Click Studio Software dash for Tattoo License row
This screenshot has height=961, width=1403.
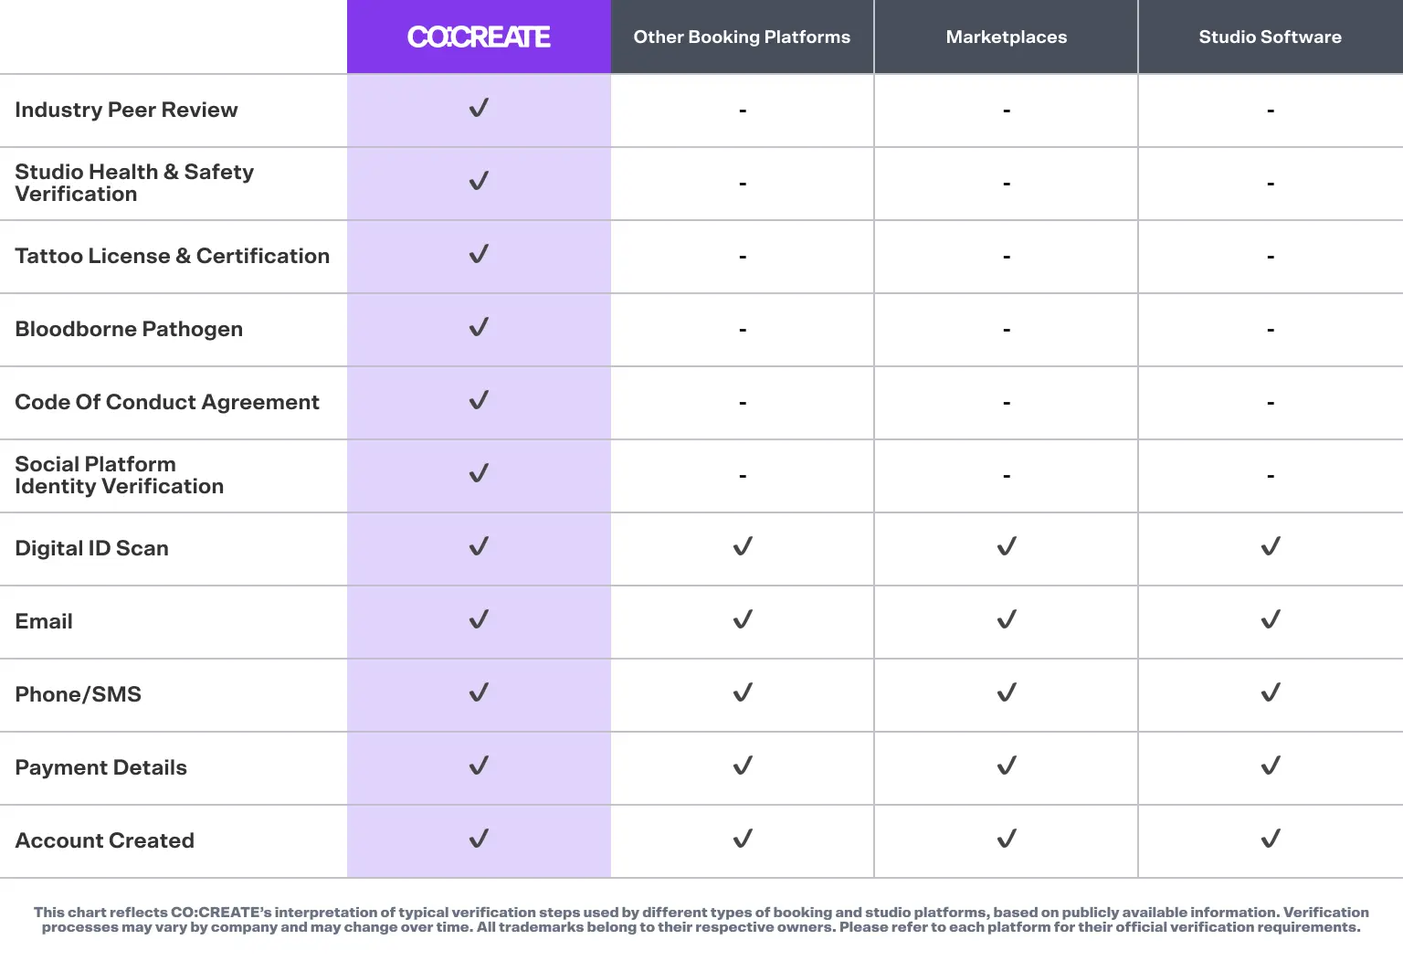point(1271,257)
